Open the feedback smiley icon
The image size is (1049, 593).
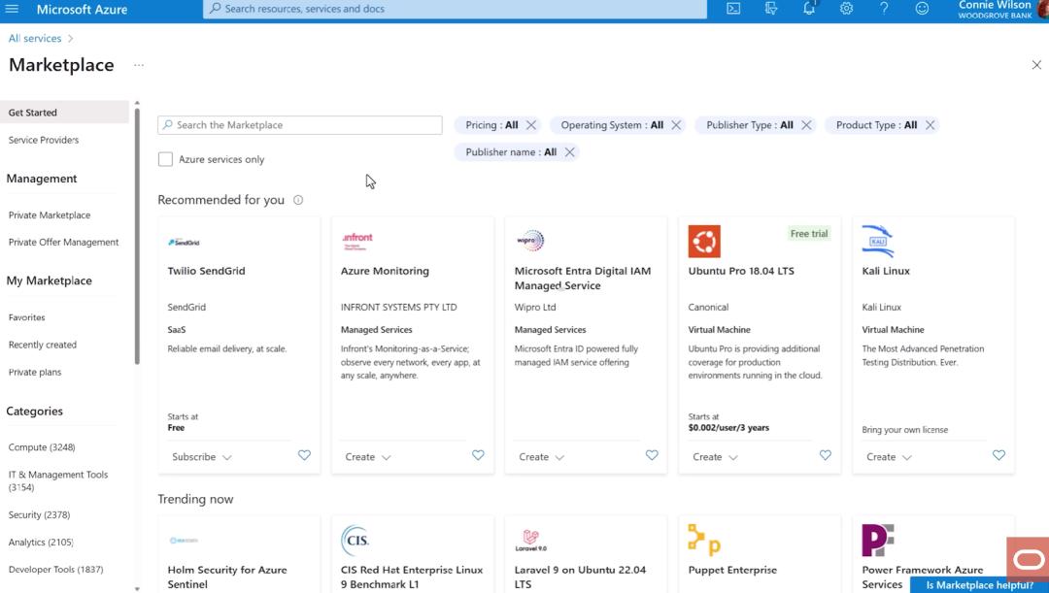[922, 9]
